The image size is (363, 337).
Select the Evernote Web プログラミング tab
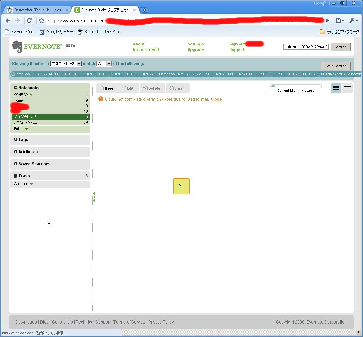(105, 10)
